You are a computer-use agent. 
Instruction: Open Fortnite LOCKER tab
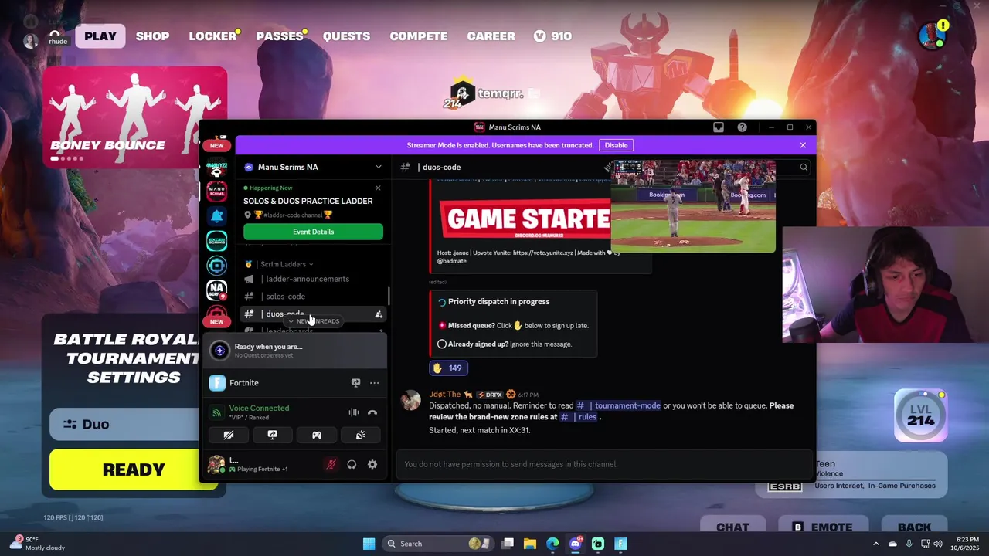212,36
